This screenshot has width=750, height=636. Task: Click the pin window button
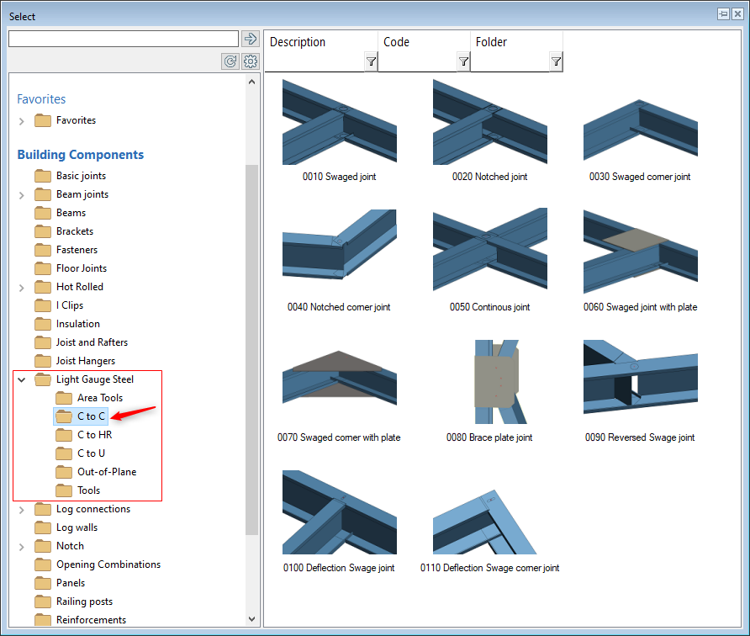point(723,14)
